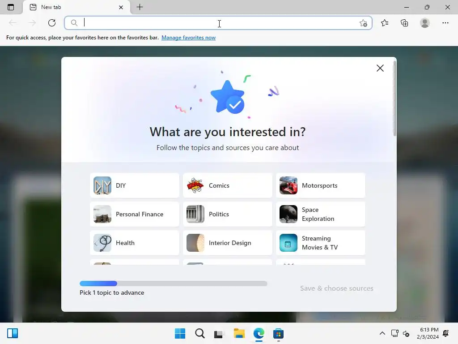
Task: Refresh the page
Action: pos(52,23)
